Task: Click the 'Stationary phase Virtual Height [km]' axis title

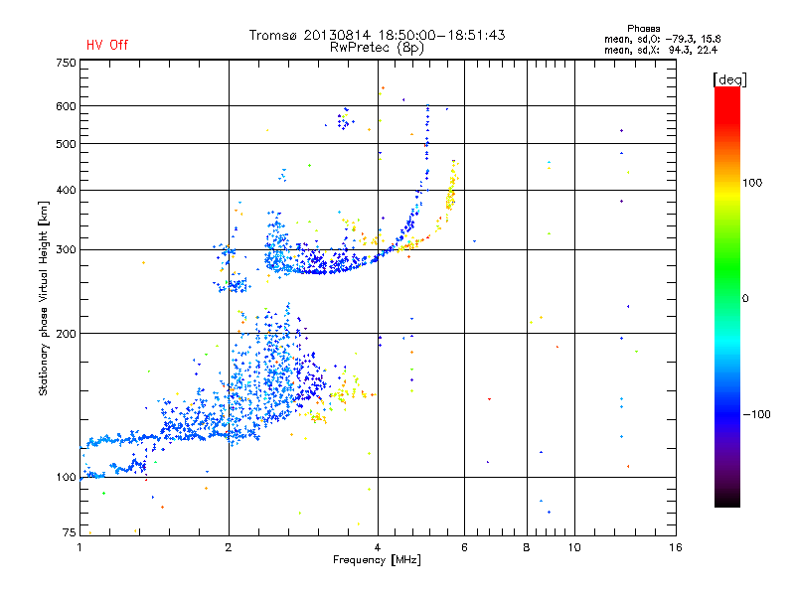Action: point(44,299)
